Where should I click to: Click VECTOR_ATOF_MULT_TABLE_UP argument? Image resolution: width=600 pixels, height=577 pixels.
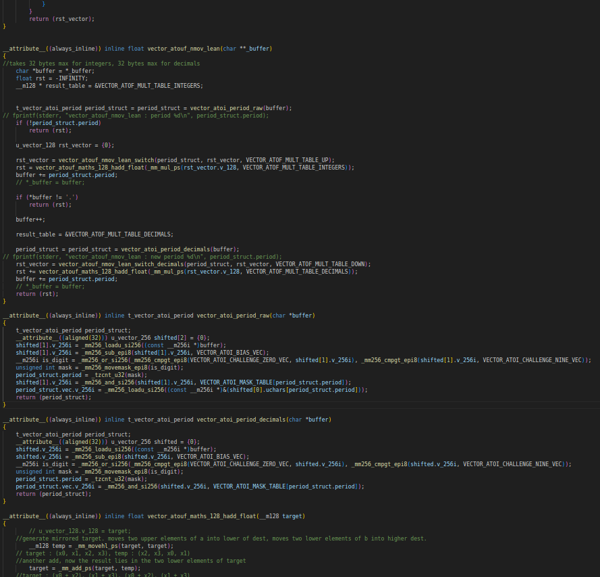[x=290, y=160]
